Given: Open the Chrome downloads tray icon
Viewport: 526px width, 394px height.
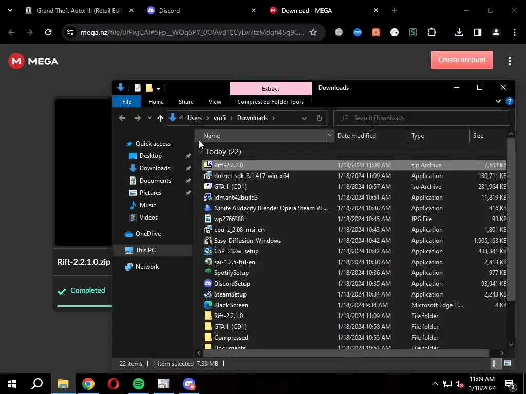Looking at the screenshot, I should pos(459,32).
